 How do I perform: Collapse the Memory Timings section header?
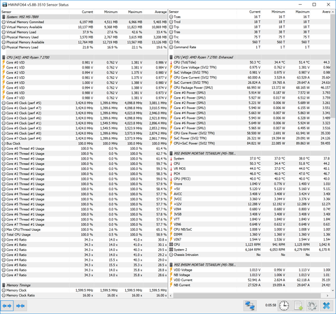coord(84,285)
